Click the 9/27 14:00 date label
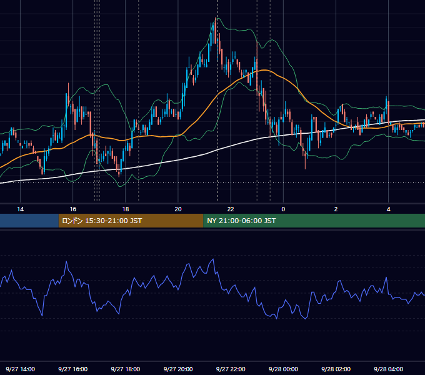This screenshot has height=375, width=425. 21,369
